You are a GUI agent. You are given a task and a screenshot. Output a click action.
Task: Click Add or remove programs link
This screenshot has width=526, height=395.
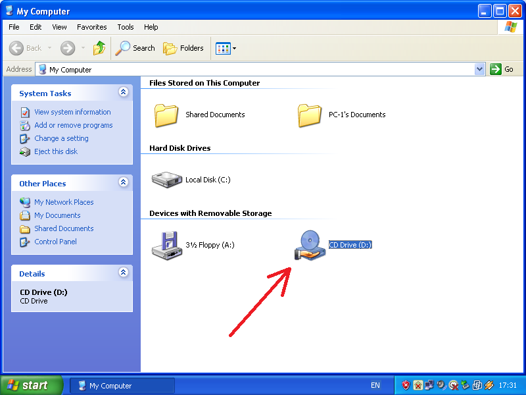tap(74, 125)
